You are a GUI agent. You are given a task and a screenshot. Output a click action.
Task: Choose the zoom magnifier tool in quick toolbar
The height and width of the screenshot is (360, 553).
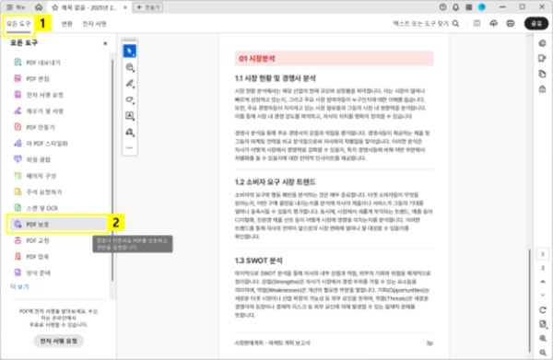(130, 67)
